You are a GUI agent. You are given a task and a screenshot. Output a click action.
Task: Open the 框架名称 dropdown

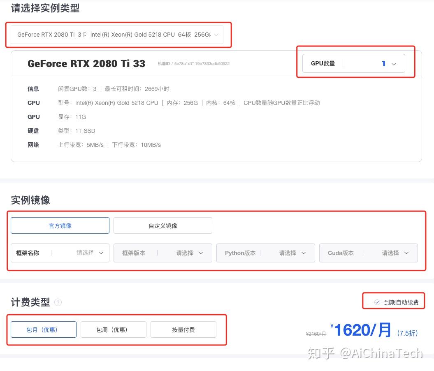click(x=60, y=253)
